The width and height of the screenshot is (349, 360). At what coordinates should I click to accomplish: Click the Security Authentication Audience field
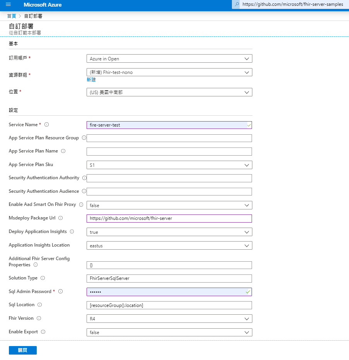coord(169,192)
